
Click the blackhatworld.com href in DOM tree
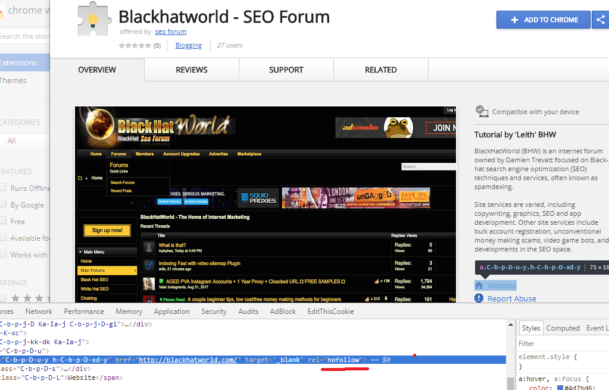pos(188,360)
